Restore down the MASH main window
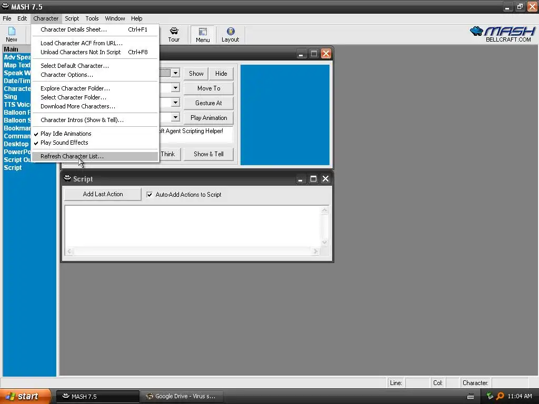 tap(520, 6)
